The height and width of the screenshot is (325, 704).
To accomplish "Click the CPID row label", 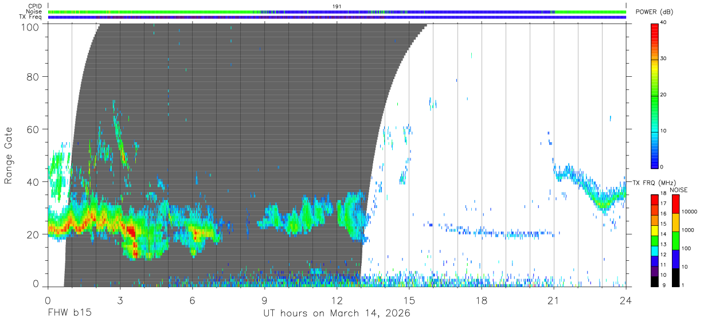I will point(35,6).
